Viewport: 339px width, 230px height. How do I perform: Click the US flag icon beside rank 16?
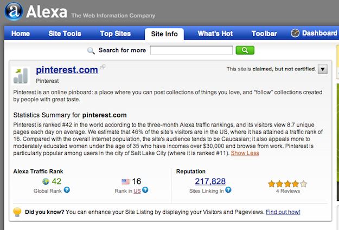pyautogui.click(x=125, y=182)
